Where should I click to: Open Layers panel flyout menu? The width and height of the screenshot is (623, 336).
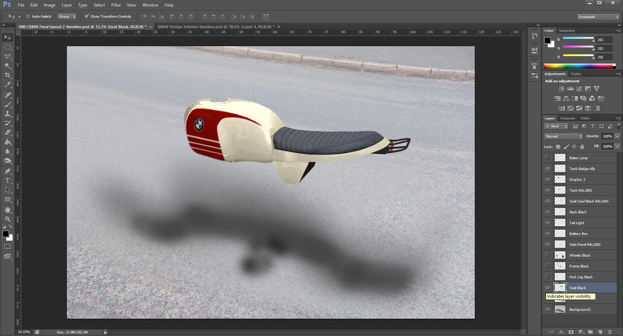pyautogui.click(x=618, y=118)
